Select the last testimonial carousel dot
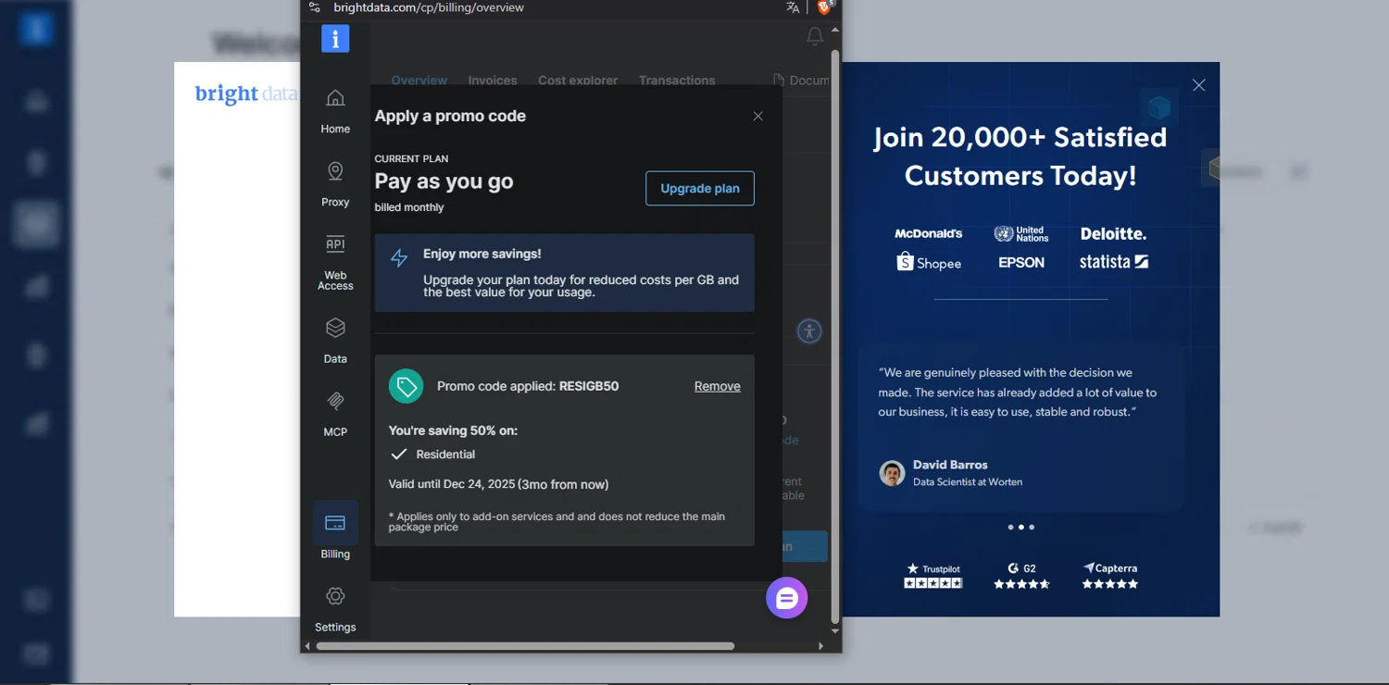The width and height of the screenshot is (1389, 685). (1032, 527)
